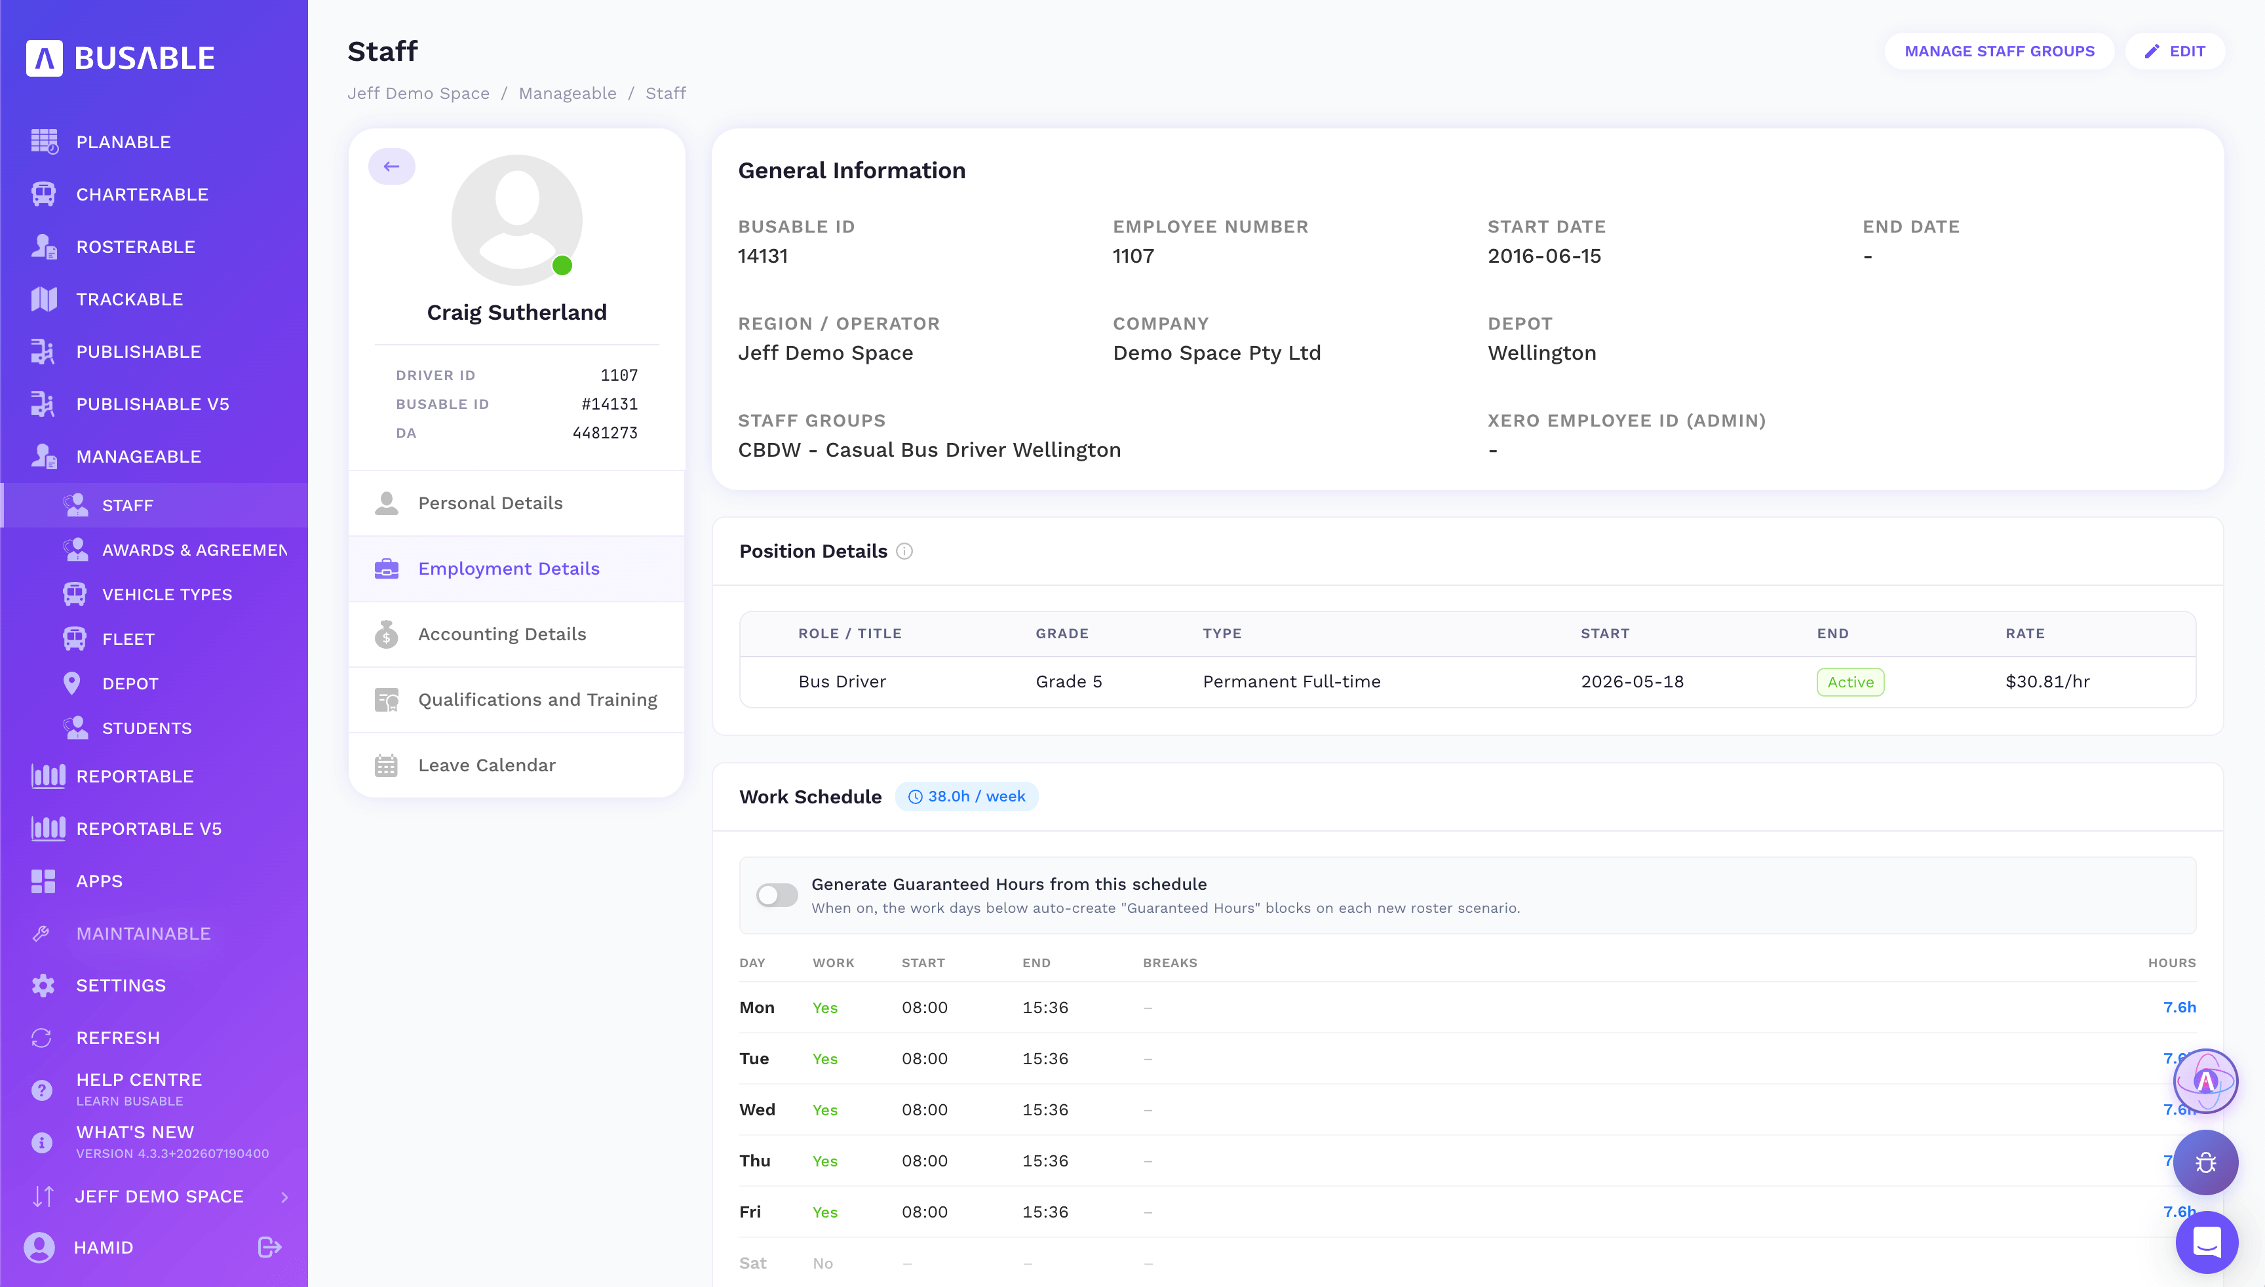Click the Awards & Agreements icon

pos(76,550)
